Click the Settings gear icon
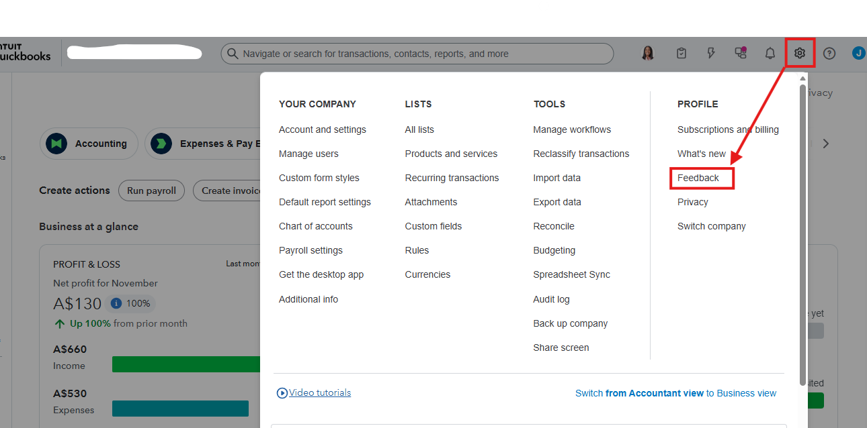 tap(799, 54)
